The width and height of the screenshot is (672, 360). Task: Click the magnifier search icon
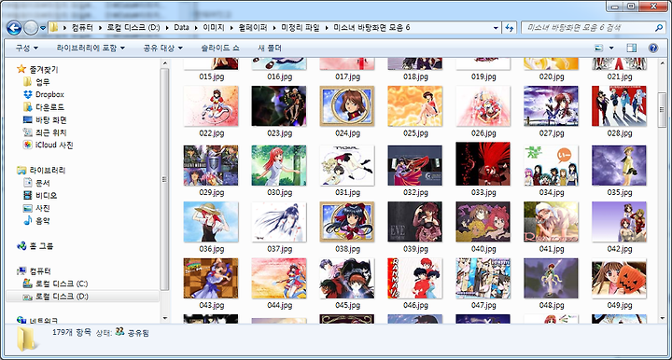[x=659, y=28]
